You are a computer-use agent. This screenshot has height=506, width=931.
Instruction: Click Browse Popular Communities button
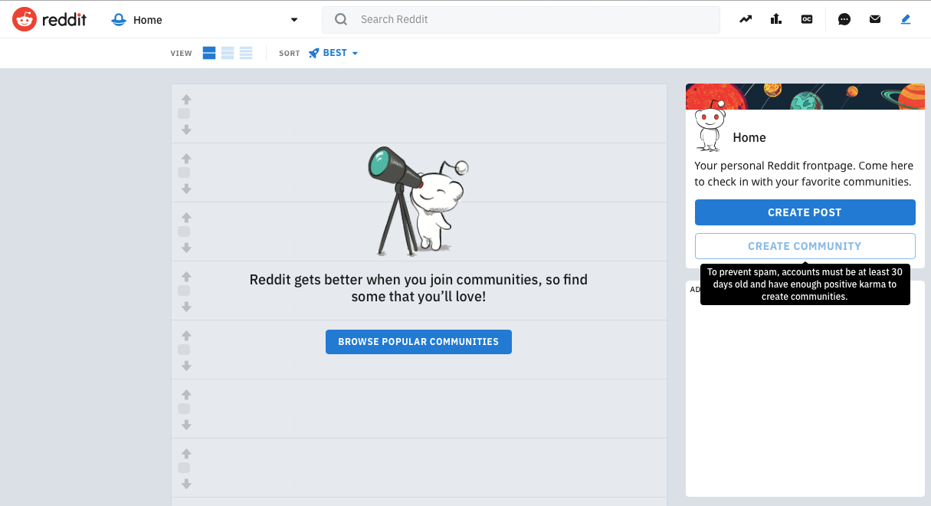coord(418,342)
